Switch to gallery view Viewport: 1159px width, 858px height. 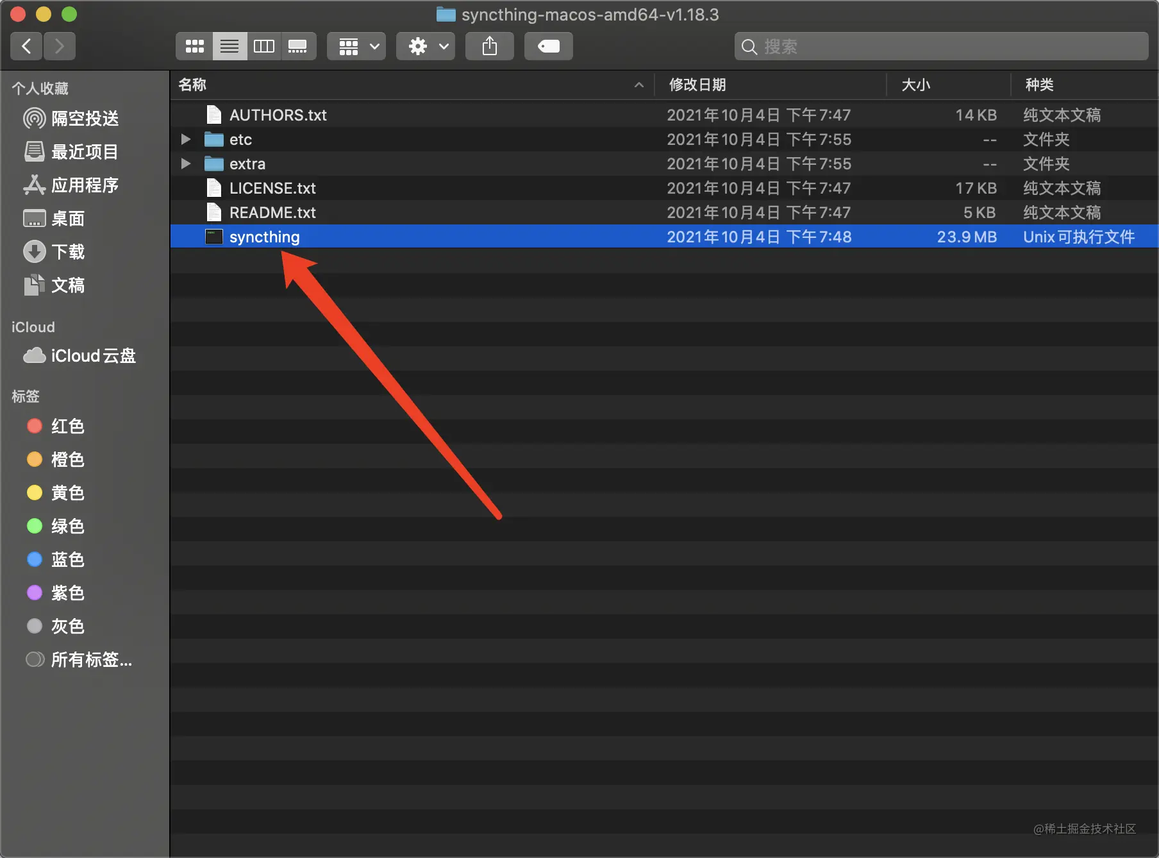298,46
